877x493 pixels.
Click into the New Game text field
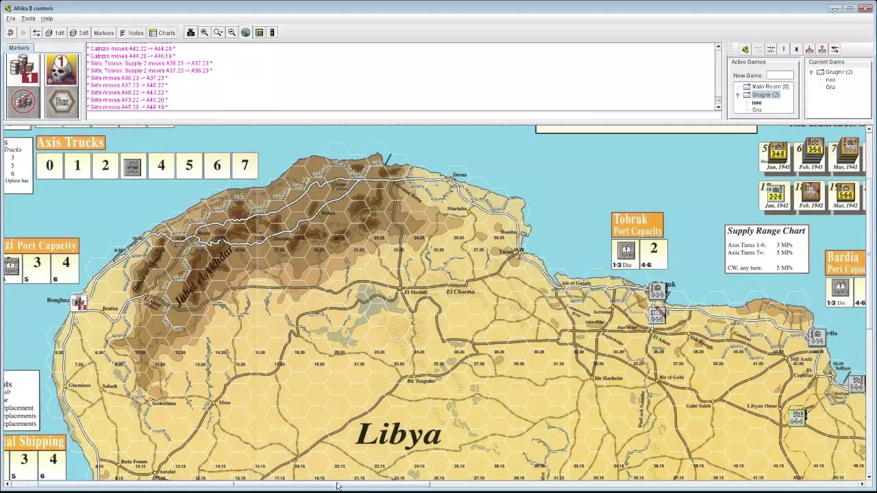[x=780, y=75]
